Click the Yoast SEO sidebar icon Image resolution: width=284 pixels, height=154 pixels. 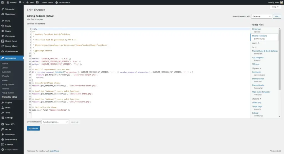(3, 125)
